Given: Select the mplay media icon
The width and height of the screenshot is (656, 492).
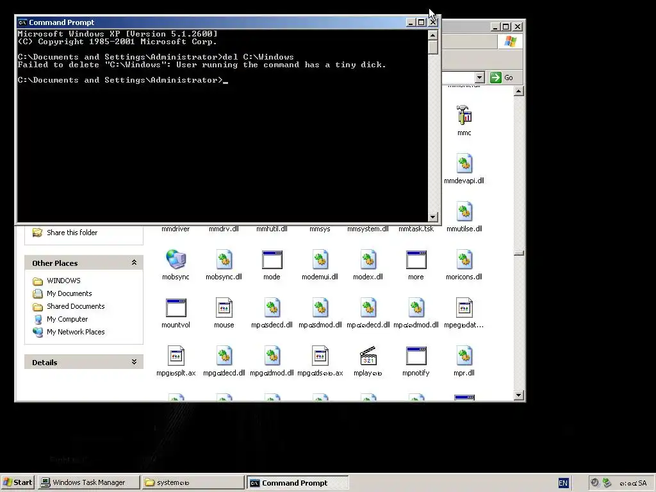Looking at the screenshot, I should (x=368, y=356).
